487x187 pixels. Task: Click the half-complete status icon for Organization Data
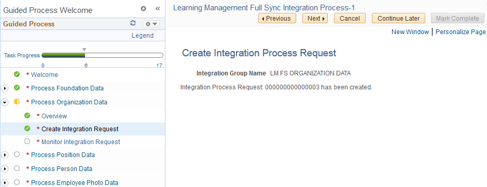[17, 102]
